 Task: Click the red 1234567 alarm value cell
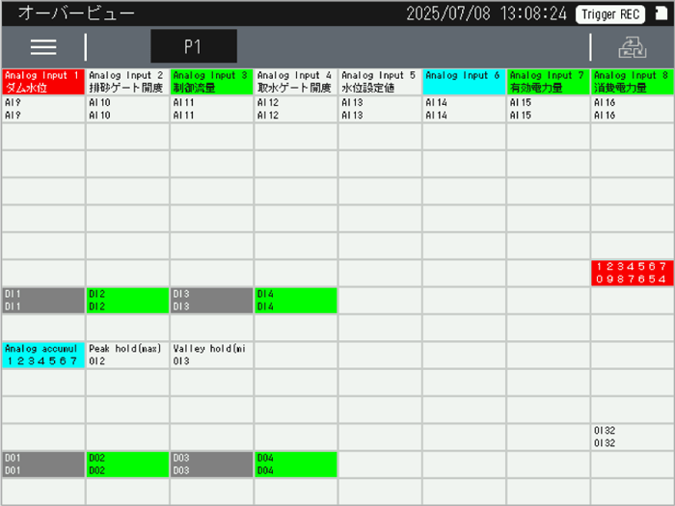click(x=633, y=273)
